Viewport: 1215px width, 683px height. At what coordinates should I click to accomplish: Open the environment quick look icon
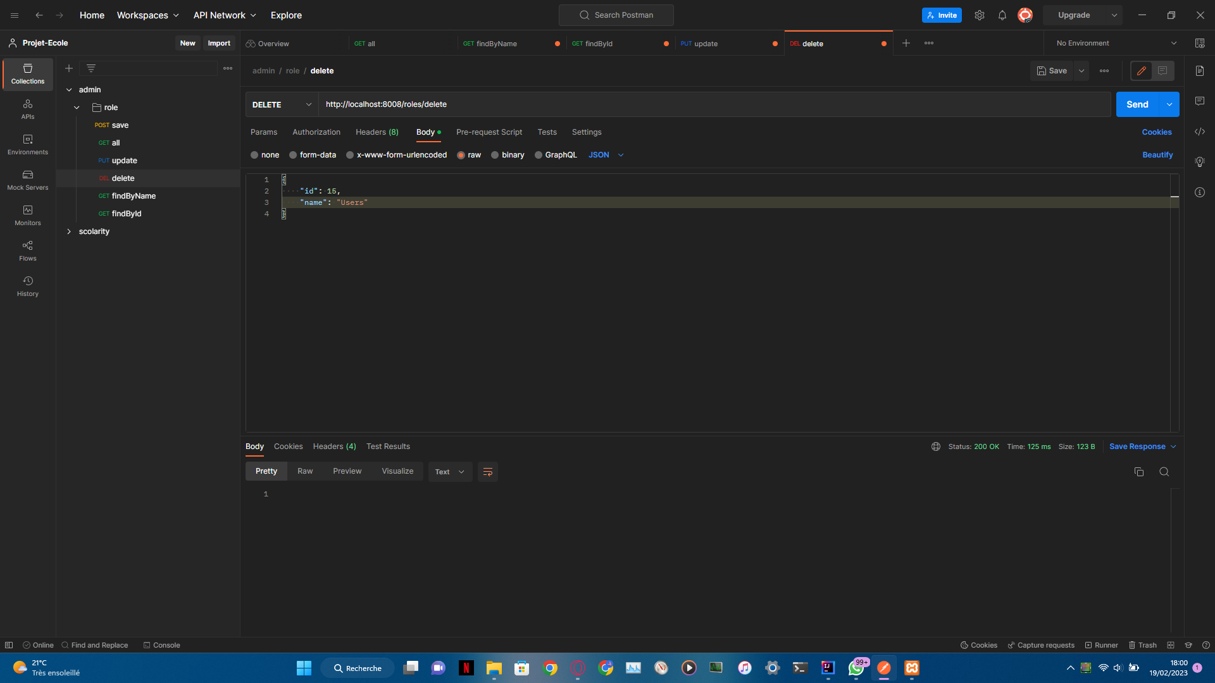tap(1200, 43)
